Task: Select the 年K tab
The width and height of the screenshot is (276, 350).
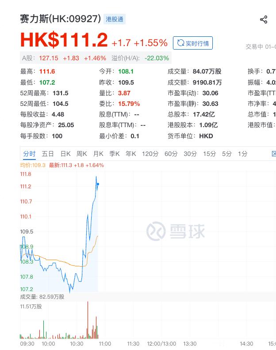Action: pyautogui.click(x=131, y=154)
